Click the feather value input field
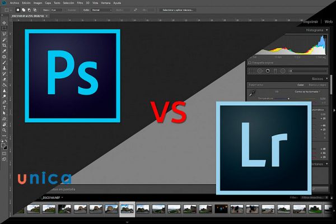 click(57, 10)
